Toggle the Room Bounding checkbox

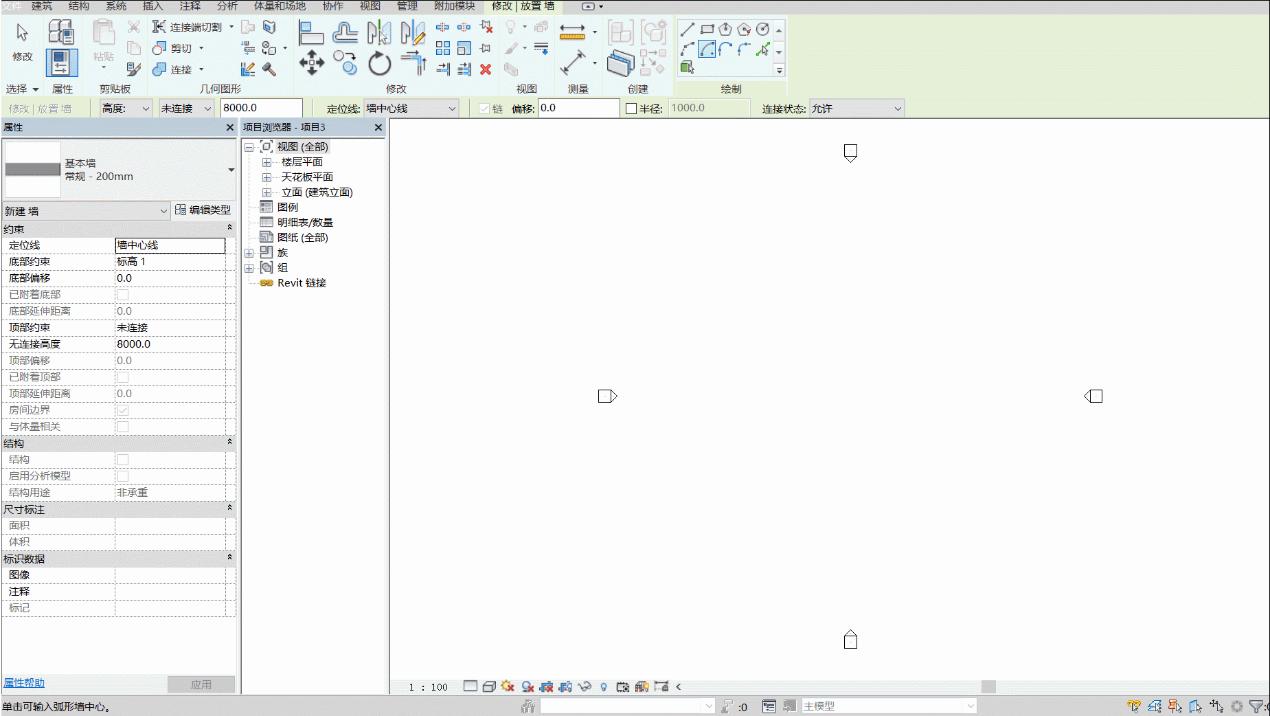tap(123, 410)
